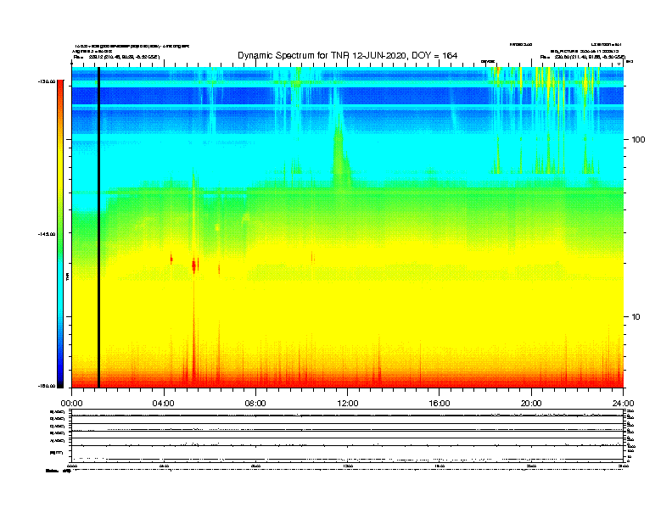Click the 04:00 time axis label

(x=164, y=404)
